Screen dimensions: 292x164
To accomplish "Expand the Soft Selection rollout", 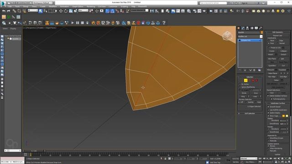I will point(250,113).
